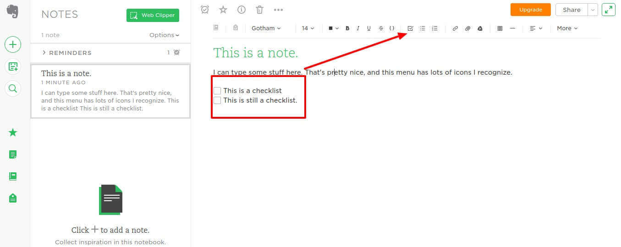Insert a horizontal rule
621x247 pixels.
[512, 28]
